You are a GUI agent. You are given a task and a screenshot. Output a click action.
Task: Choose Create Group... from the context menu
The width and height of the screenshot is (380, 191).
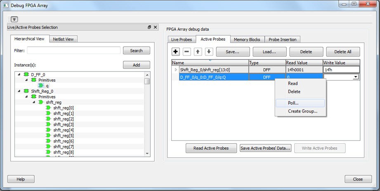click(x=302, y=111)
